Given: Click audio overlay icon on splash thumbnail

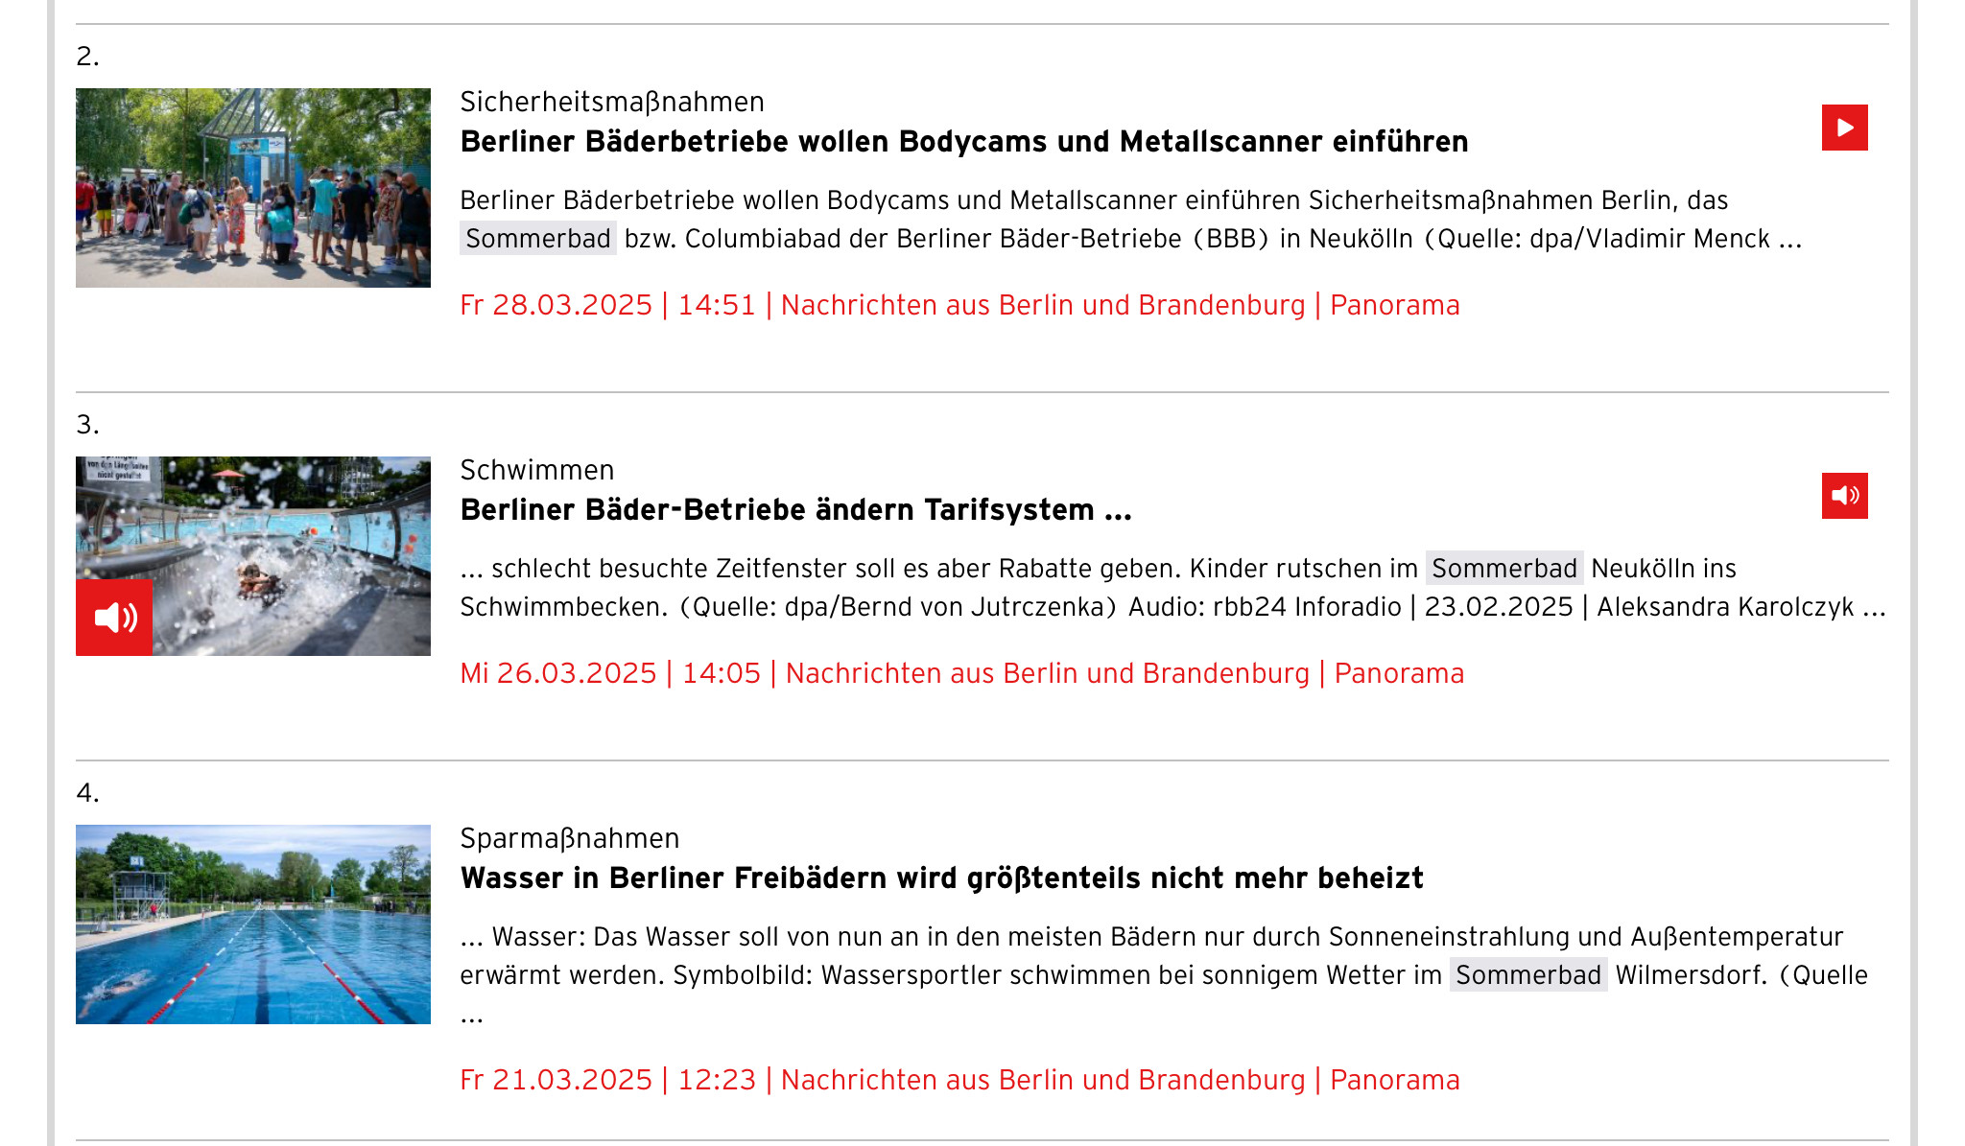Looking at the screenshot, I should coord(114,617).
